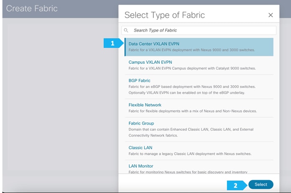Click the Nexus 9000 and 3000 VXLAN description
This screenshot has width=291, height=193.
tap(192, 50)
